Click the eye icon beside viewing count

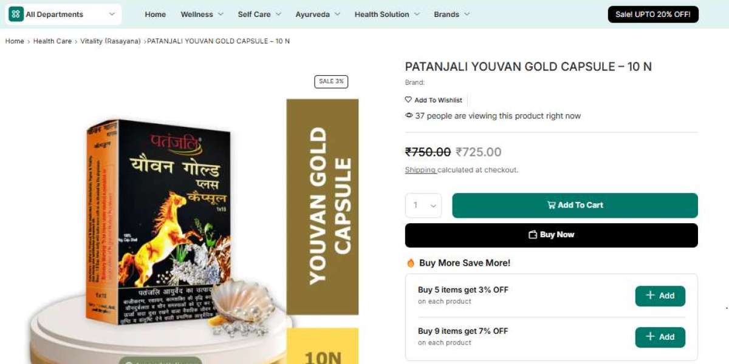409,115
